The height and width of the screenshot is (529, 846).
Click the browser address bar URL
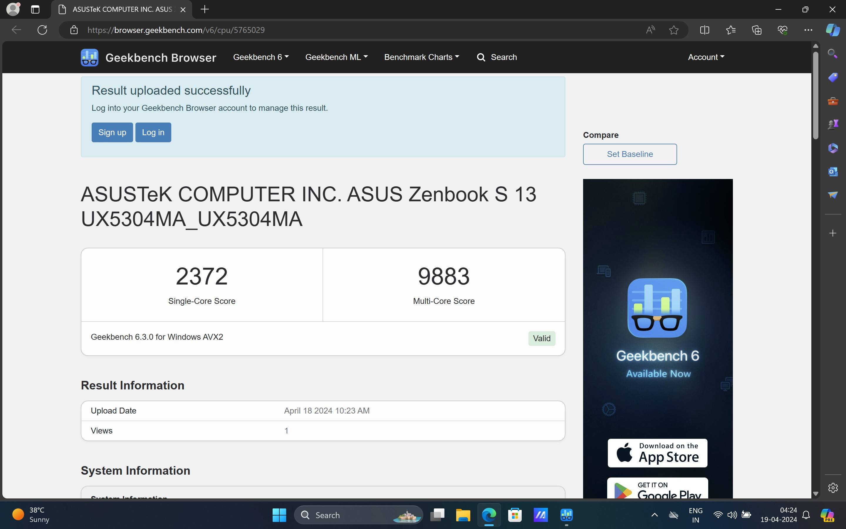point(176,30)
